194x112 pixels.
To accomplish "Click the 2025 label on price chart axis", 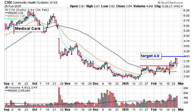I will pyautogui.click(x=126, y=84).
